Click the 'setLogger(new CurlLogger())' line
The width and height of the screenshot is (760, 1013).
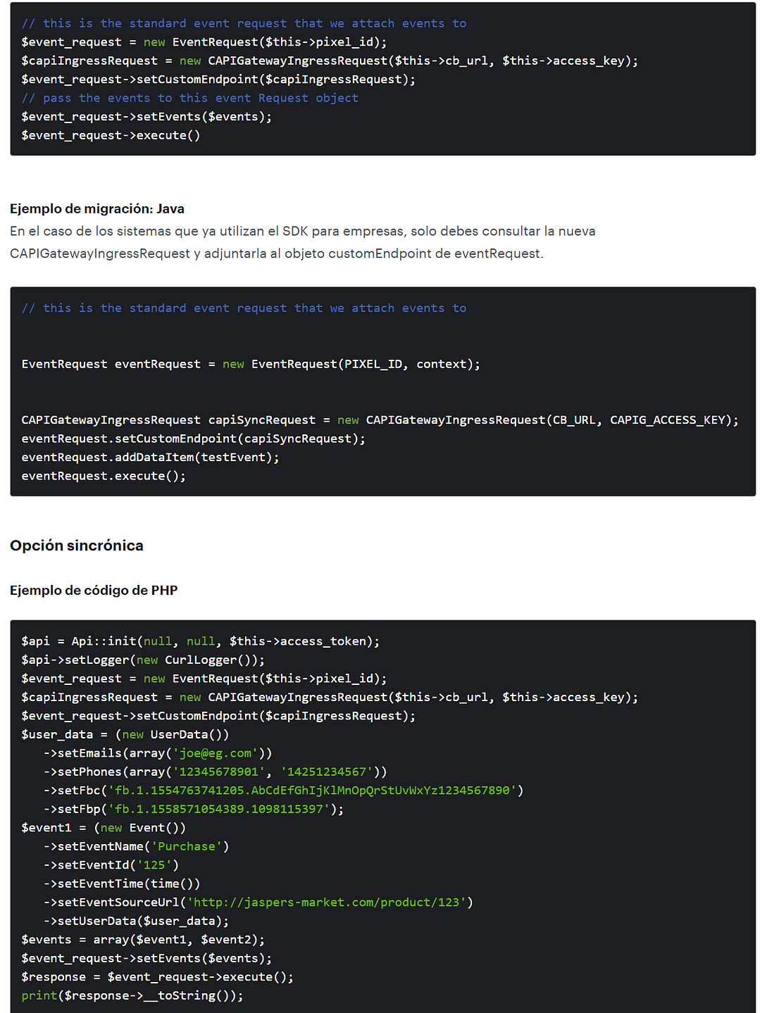pyautogui.click(x=143, y=660)
